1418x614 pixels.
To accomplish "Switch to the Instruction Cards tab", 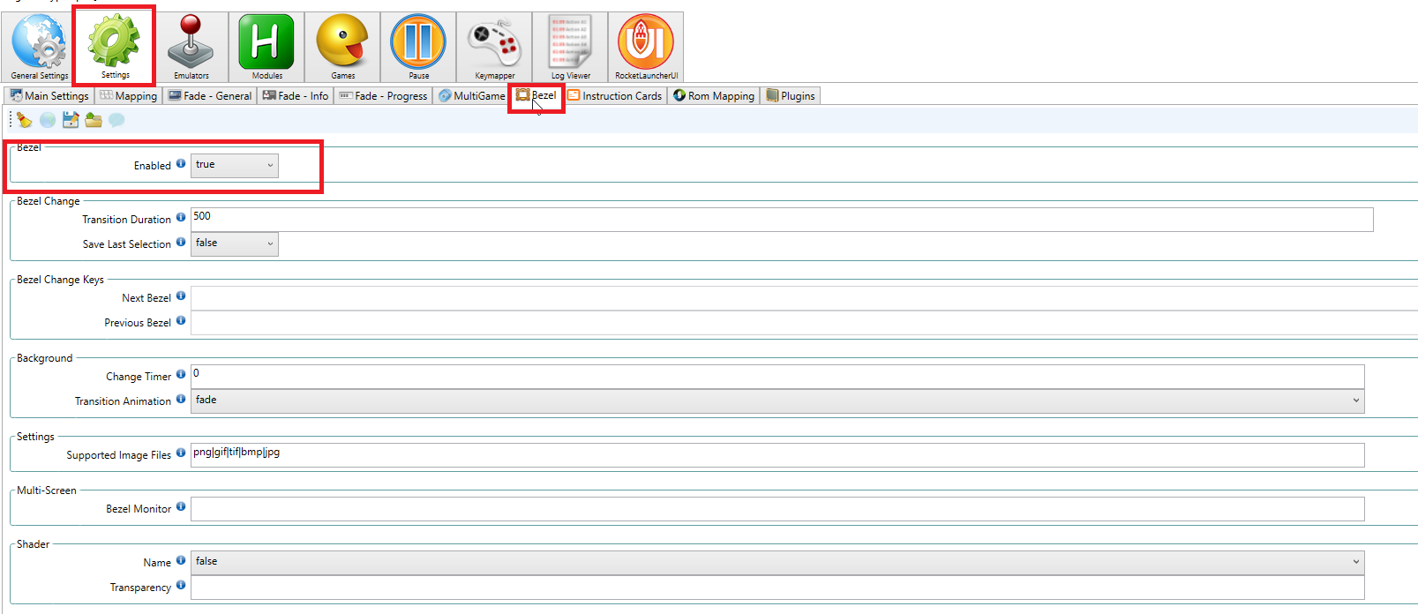I will click(614, 96).
